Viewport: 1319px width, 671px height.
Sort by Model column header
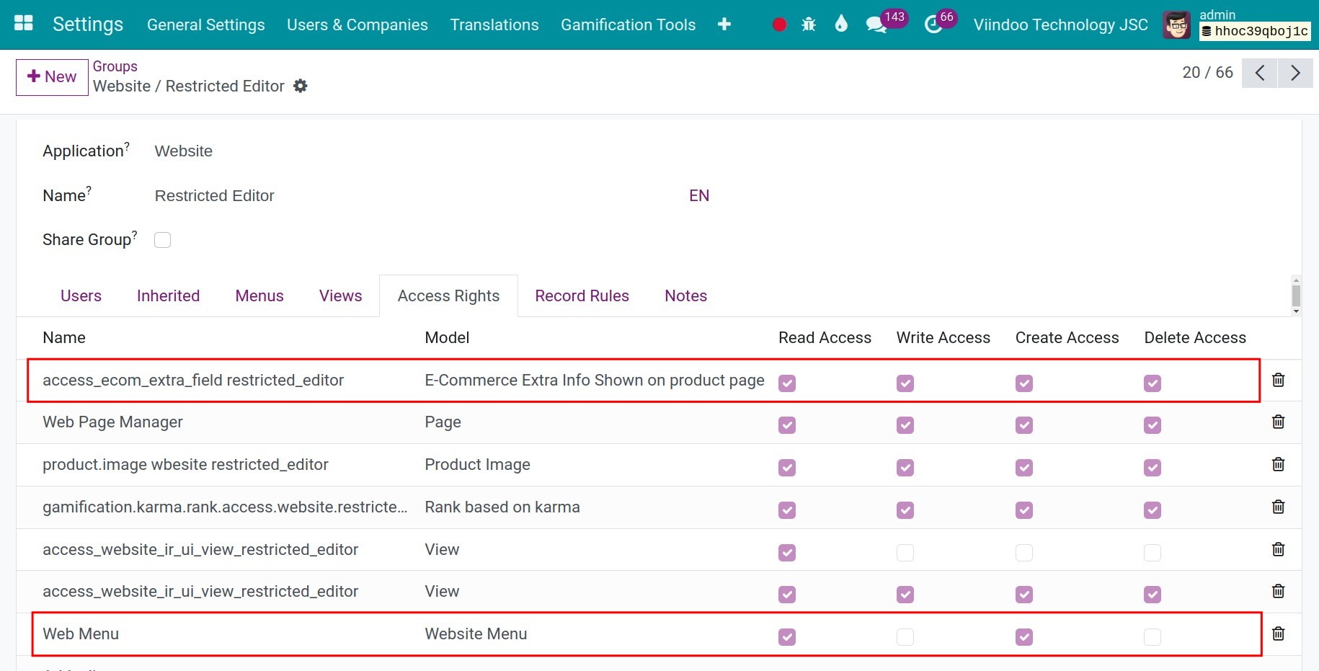(x=447, y=337)
